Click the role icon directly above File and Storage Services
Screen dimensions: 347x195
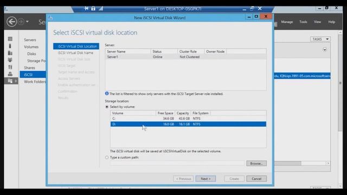pos(10,74)
